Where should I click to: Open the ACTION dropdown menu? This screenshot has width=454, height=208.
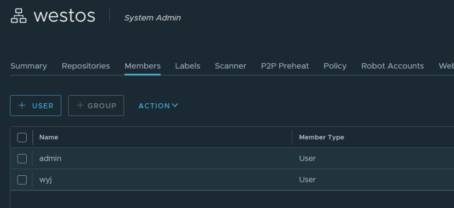[158, 105]
